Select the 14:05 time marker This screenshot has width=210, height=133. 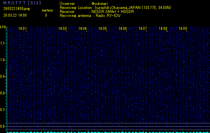[x=102, y=29]
